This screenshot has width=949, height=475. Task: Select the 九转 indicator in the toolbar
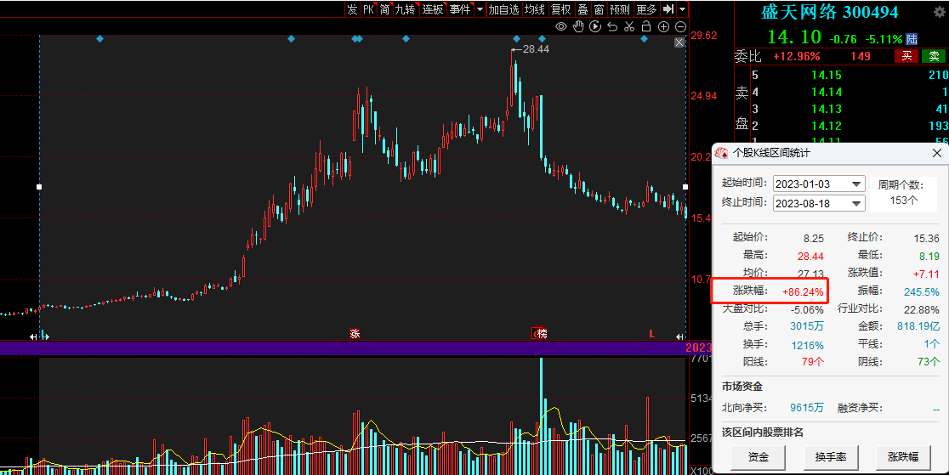pos(405,9)
